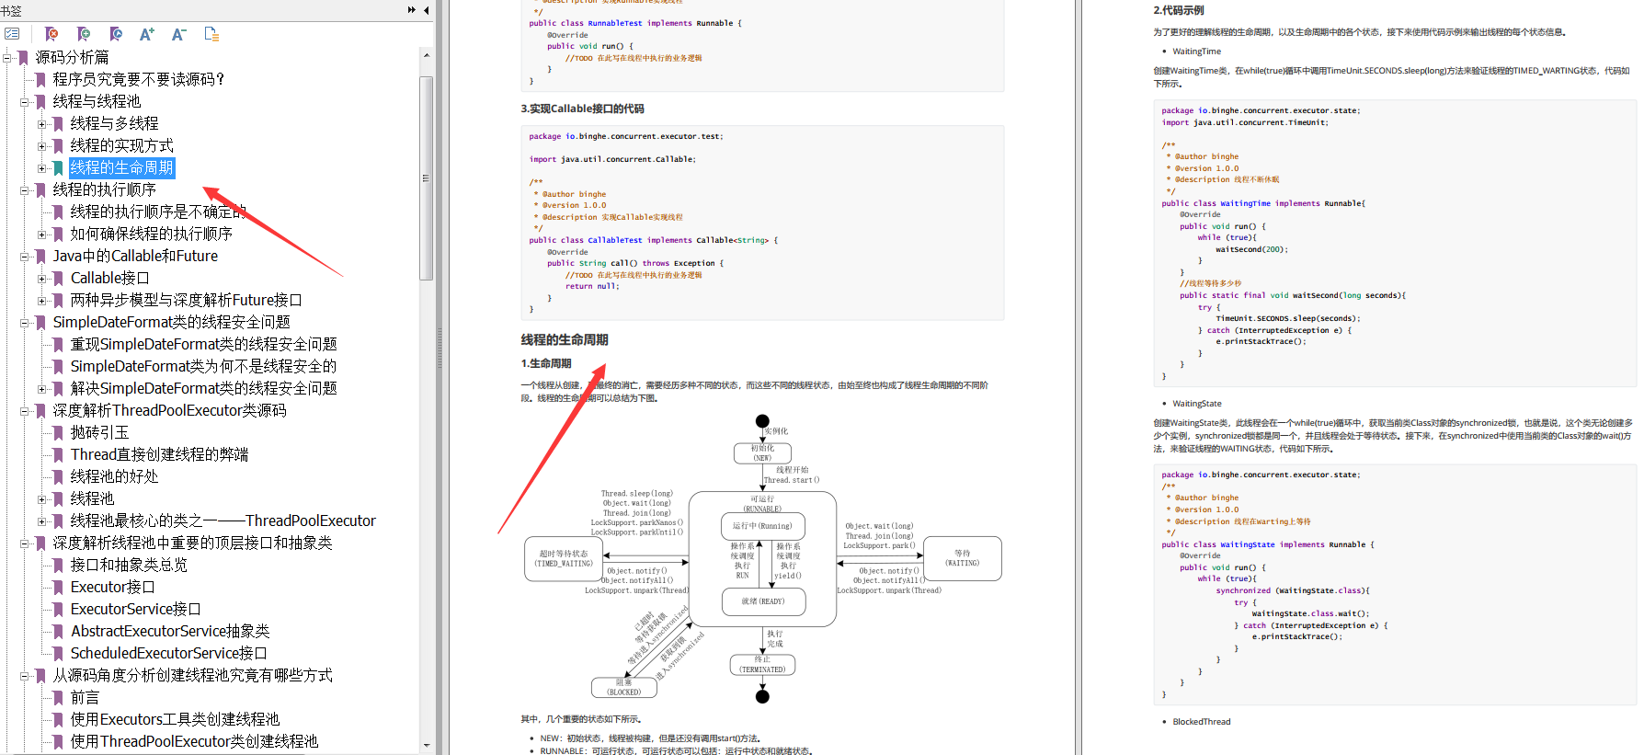Click the double-arrow icon in bookmark header
This screenshot has width=1644, height=755.
[411, 10]
